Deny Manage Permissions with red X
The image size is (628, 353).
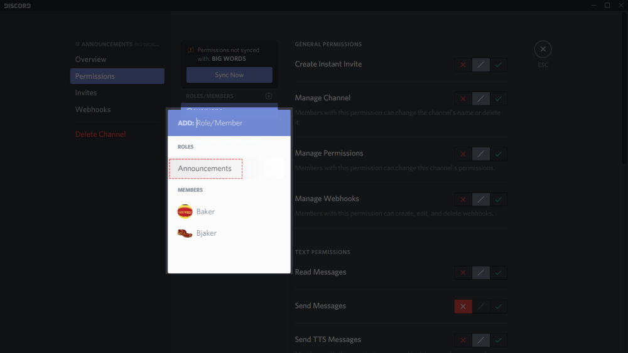click(463, 154)
